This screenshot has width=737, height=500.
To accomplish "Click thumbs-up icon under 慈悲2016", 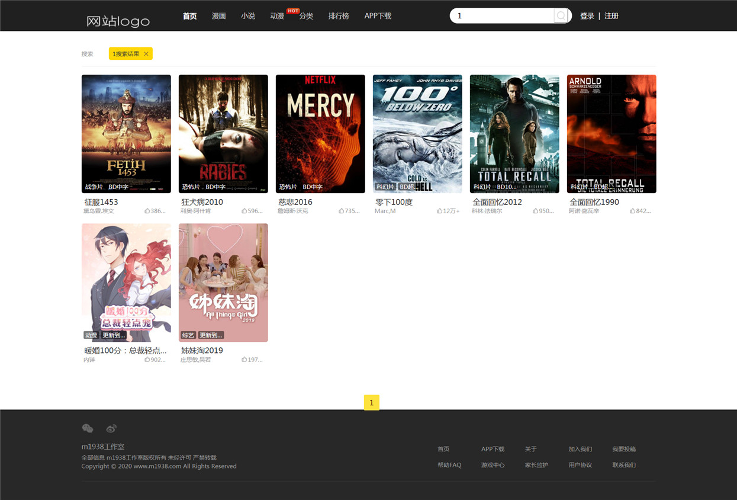I will point(342,211).
